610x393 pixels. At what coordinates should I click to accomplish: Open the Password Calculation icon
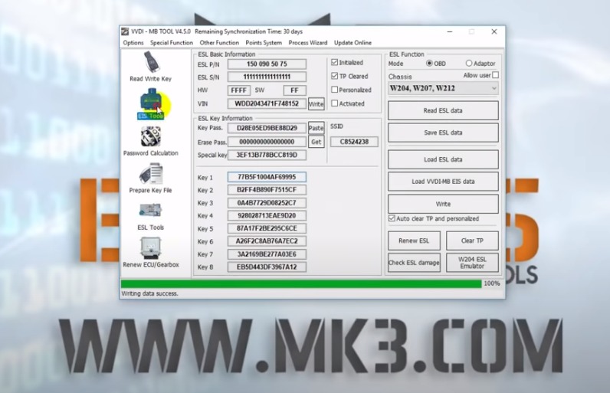click(150, 138)
